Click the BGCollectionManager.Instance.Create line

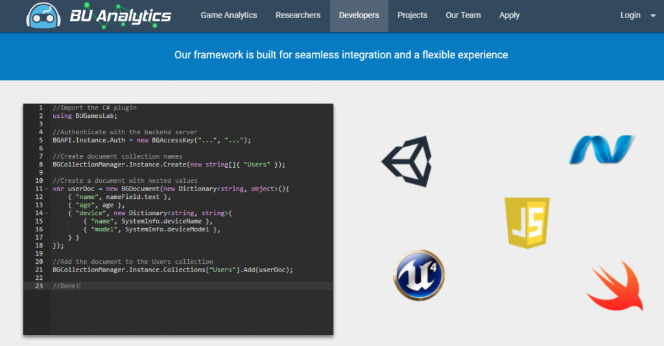point(169,165)
